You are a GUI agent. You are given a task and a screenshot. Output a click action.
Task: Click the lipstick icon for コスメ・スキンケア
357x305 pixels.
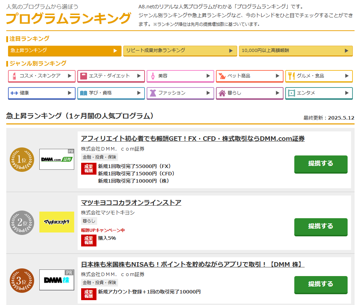pyautogui.click(x=14, y=76)
